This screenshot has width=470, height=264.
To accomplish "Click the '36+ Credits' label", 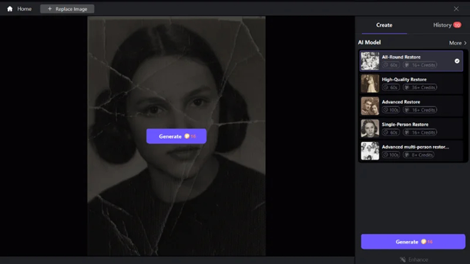I will 423,87.
